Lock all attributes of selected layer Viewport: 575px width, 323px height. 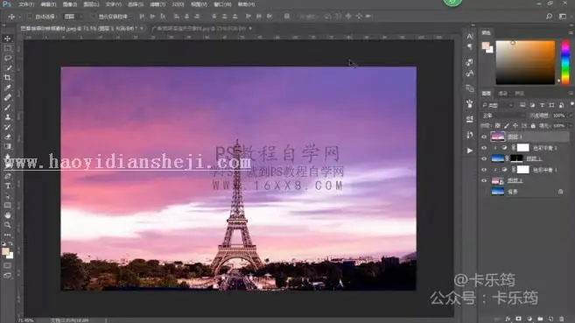click(x=533, y=126)
